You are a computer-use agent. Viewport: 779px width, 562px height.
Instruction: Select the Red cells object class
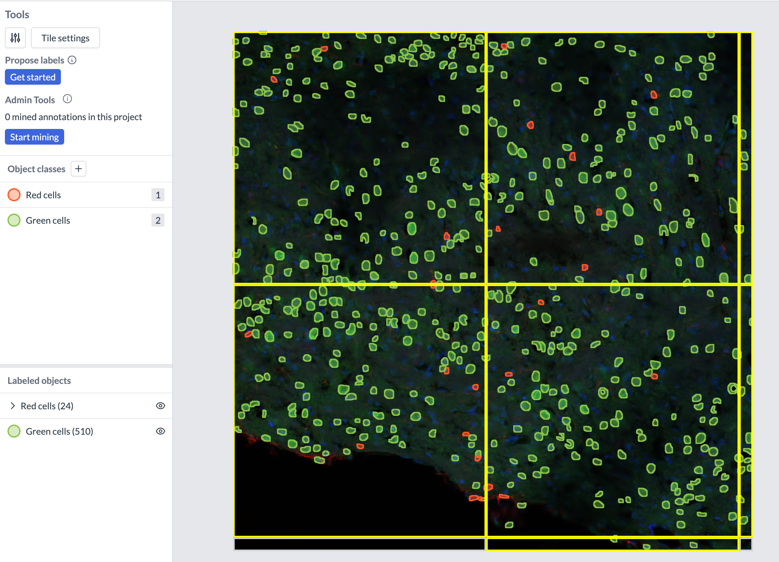[x=43, y=195]
